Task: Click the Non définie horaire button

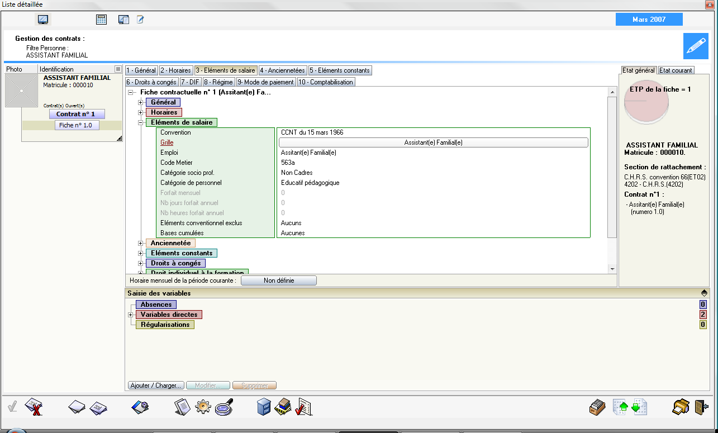Action: [x=279, y=280]
